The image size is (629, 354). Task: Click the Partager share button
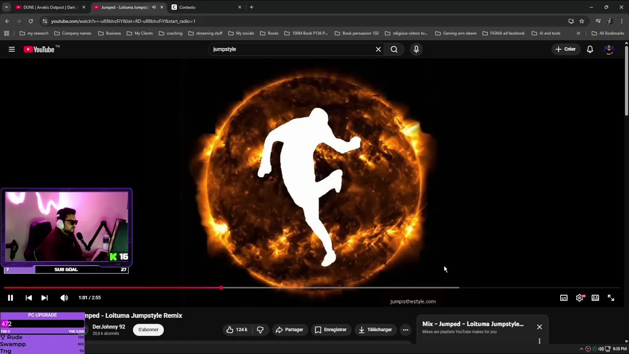pos(289,329)
